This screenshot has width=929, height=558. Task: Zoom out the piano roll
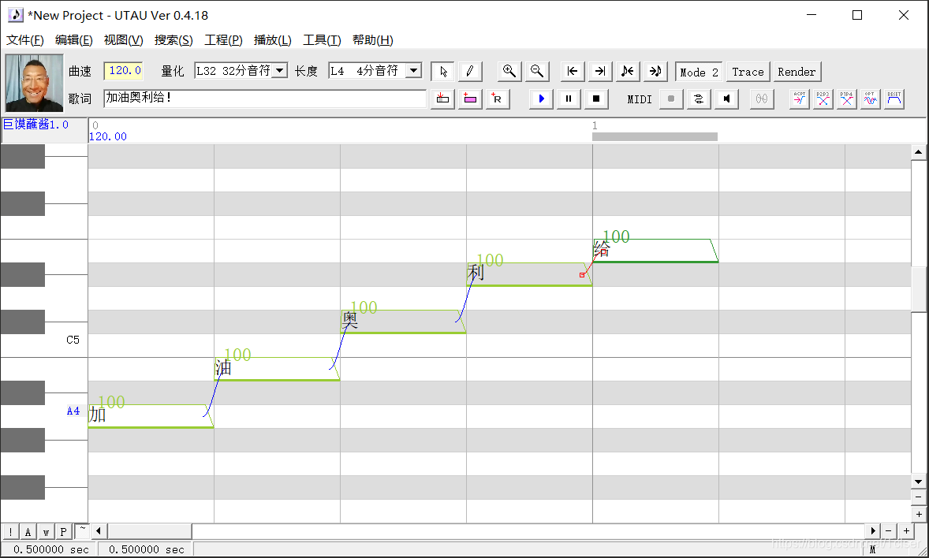tap(537, 72)
